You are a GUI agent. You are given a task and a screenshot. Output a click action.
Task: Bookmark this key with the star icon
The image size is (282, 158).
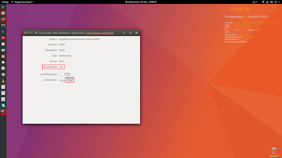[124, 33]
